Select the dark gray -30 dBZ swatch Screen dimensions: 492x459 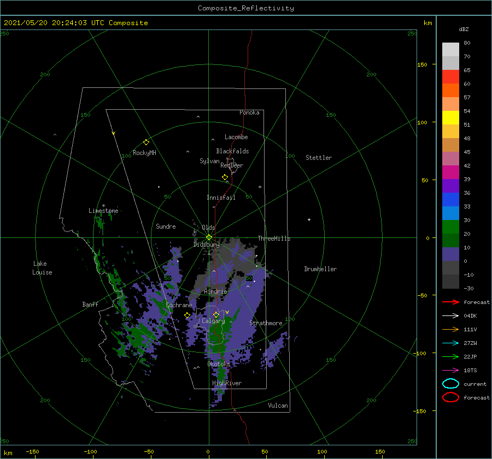[x=450, y=282]
